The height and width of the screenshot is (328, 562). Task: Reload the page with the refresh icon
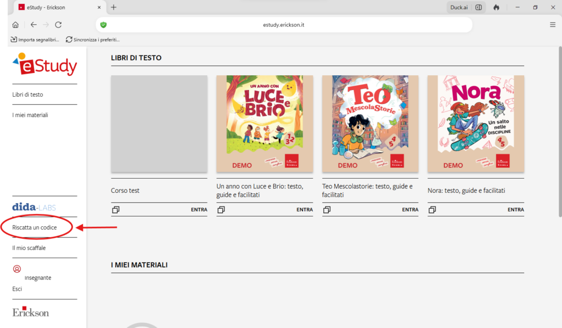[58, 25]
